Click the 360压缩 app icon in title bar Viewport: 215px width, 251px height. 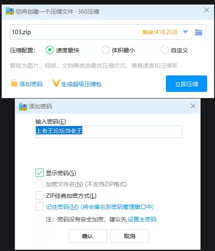(x=9, y=11)
